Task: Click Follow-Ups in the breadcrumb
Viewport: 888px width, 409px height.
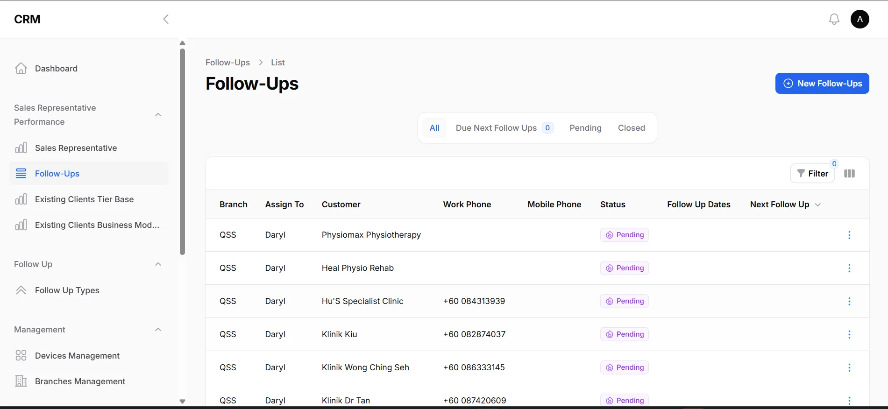Action: pos(227,63)
